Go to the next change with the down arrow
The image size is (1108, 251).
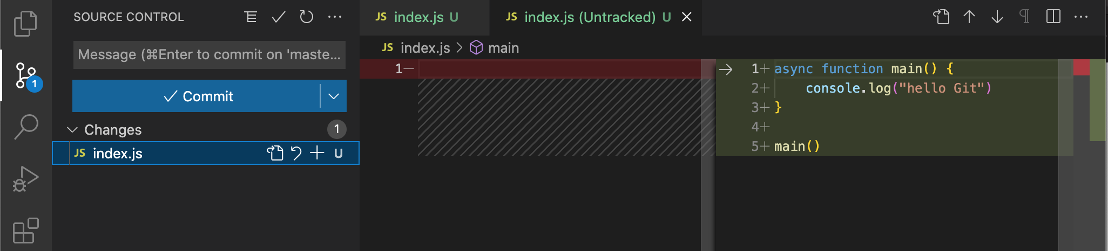[997, 17]
